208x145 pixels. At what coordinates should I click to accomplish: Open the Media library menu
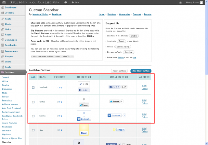click(8, 24)
